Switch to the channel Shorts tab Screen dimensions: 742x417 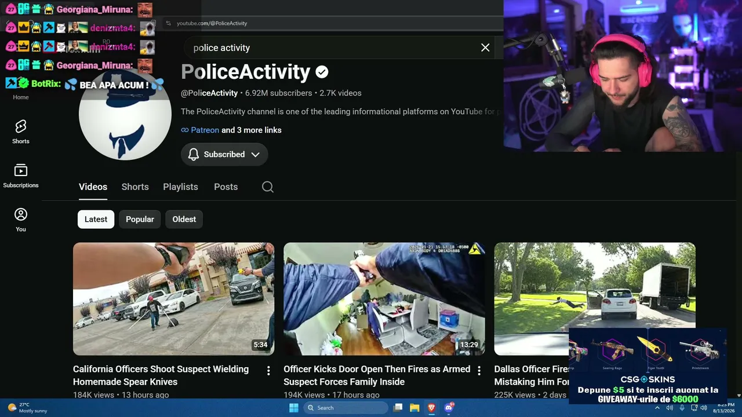coord(135,186)
